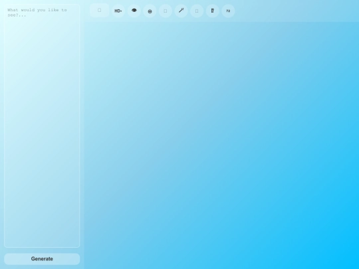Toggle the eye visibility icon
The width and height of the screenshot is (359, 269).
[134, 11]
